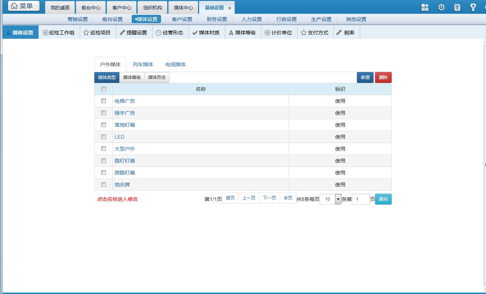Go to 首页 in pagination
This screenshot has width=486, height=294.
(230, 198)
